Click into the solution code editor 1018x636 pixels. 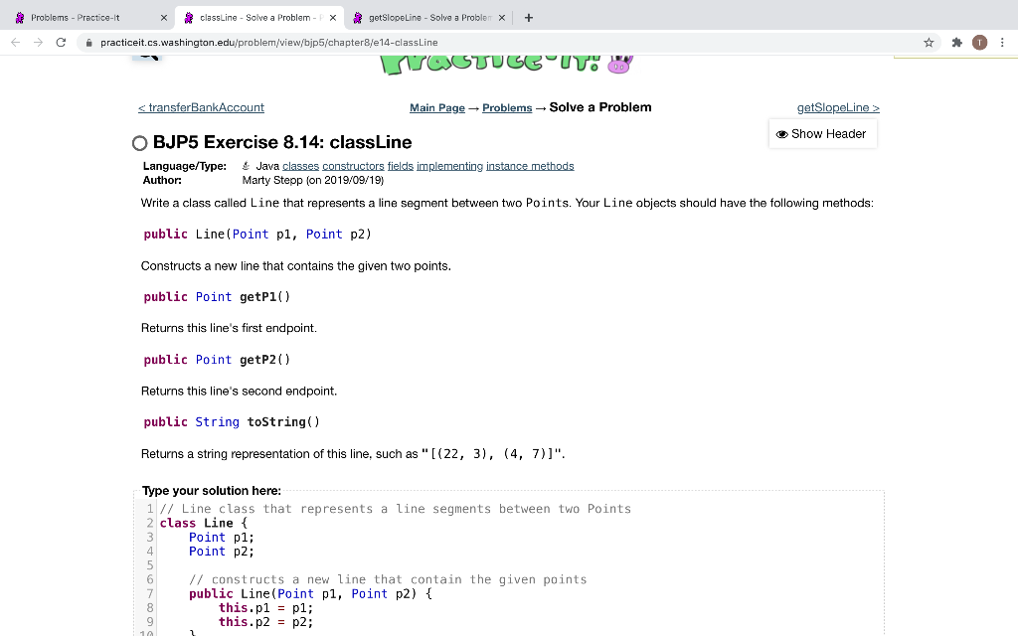tap(509, 563)
